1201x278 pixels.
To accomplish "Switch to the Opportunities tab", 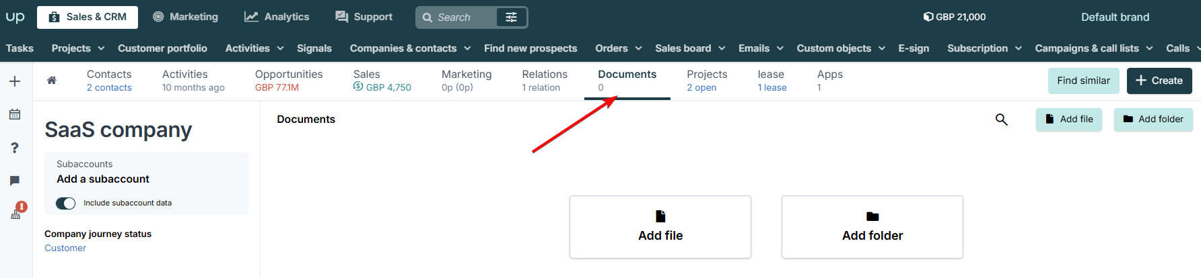I will 289,81.
